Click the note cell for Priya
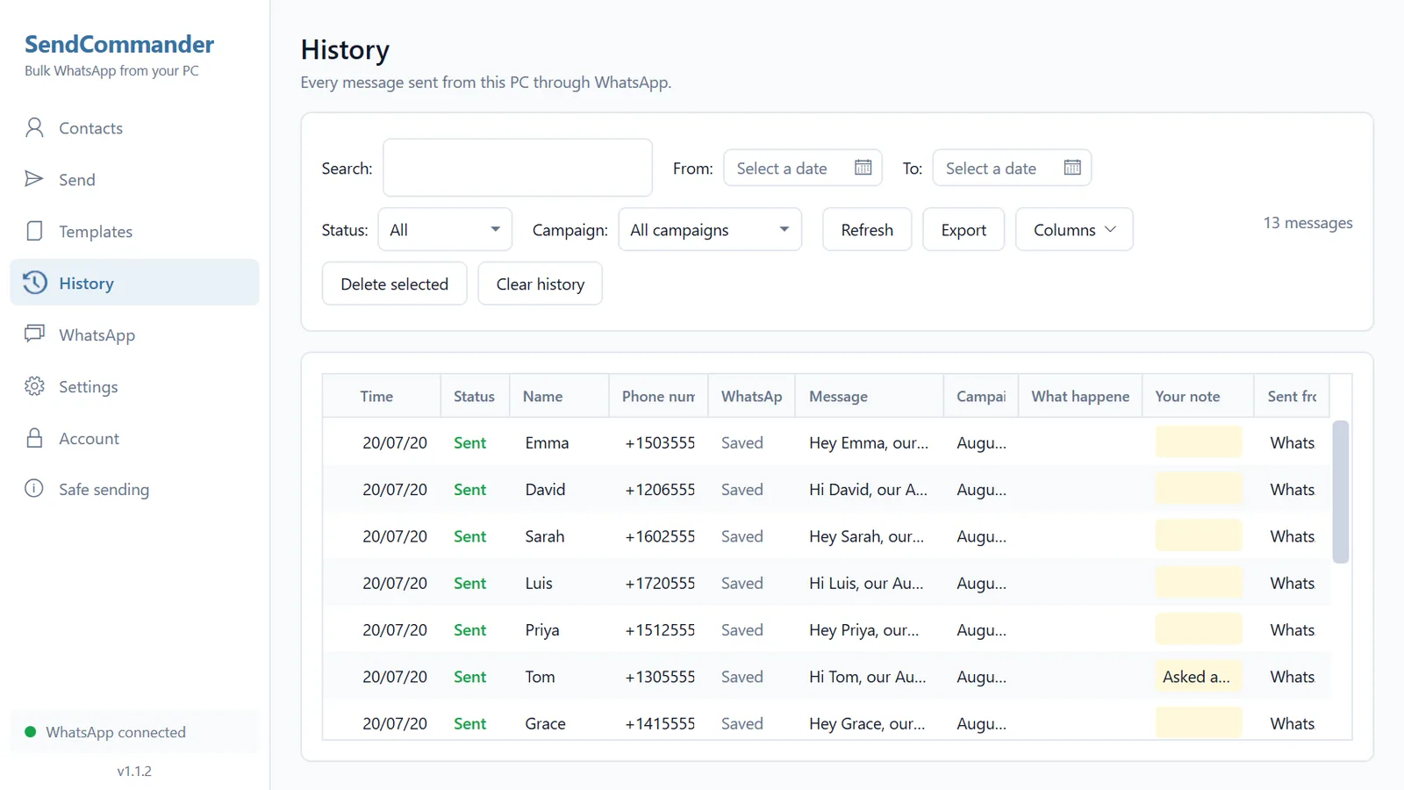 coord(1199,629)
